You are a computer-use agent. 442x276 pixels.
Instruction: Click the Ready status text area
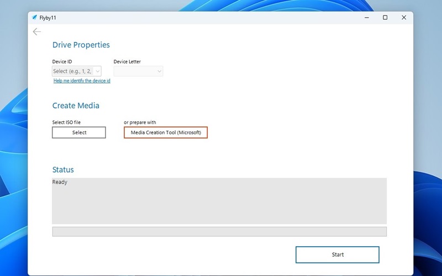click(x=219, y=201)
